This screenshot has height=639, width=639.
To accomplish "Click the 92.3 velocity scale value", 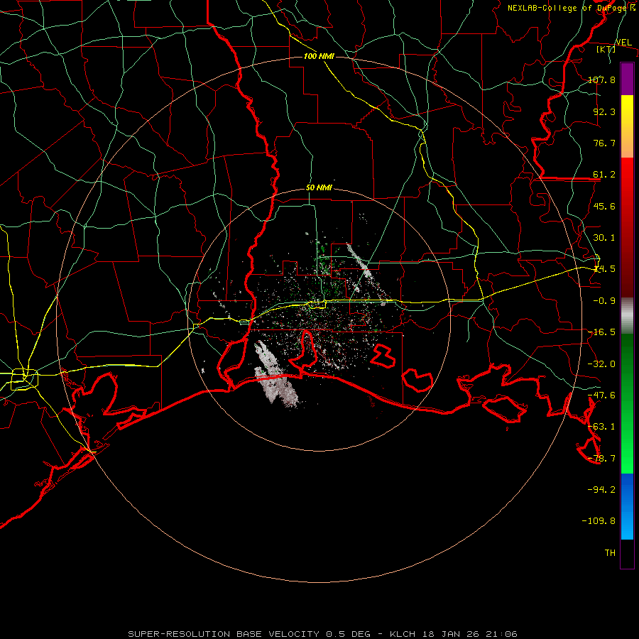I will [604, 111].
